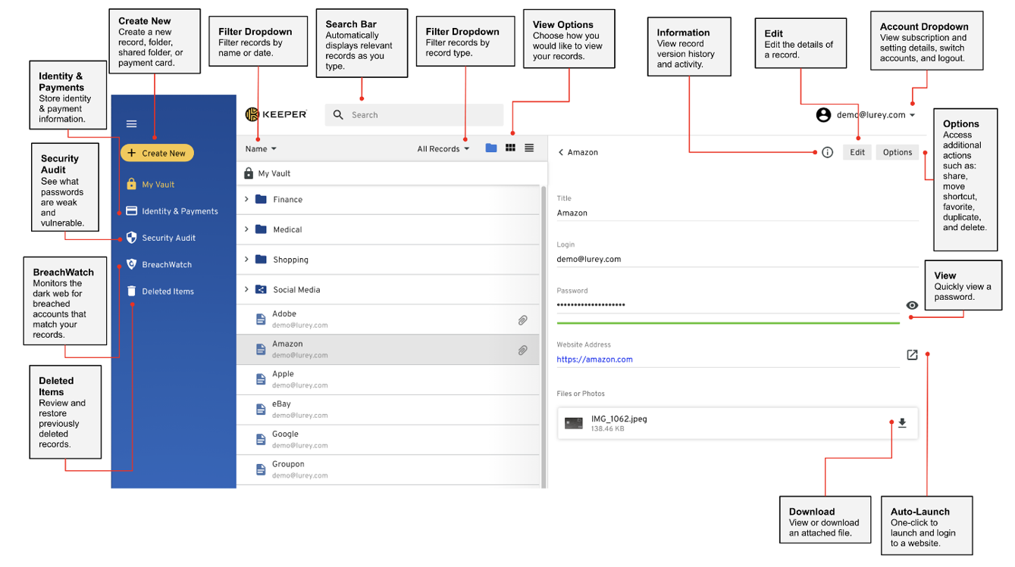
Task: Click the Edit button
Action: tap(857, 152)
